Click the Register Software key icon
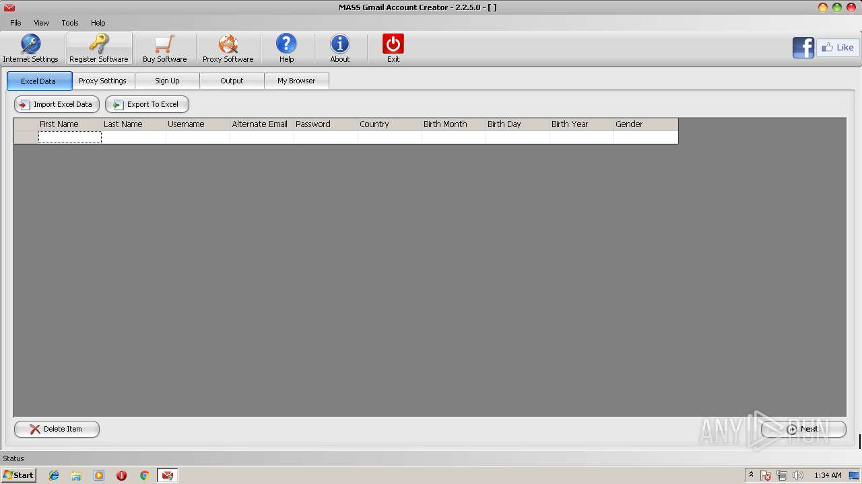Image resolution: width=862 pixels, height=484 pixels. tap(99, 48)
